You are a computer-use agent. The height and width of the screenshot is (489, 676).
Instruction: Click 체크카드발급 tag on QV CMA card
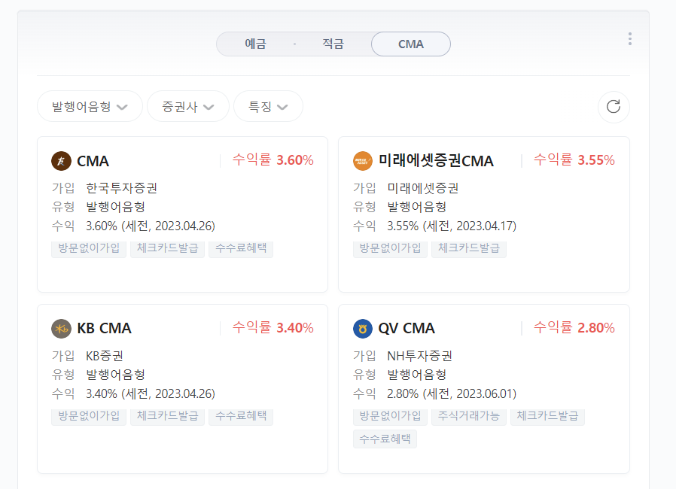coord(547,416)
